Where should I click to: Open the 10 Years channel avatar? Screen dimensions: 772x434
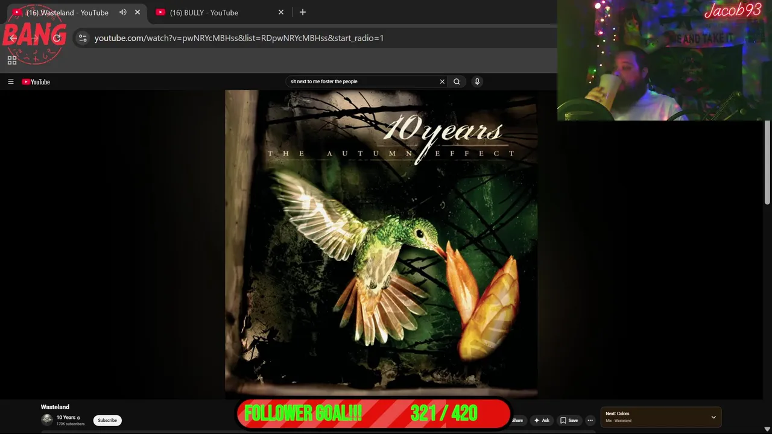point(47,420)
